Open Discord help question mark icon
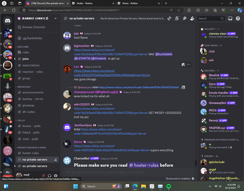The image size is (244, 191). 238,19
